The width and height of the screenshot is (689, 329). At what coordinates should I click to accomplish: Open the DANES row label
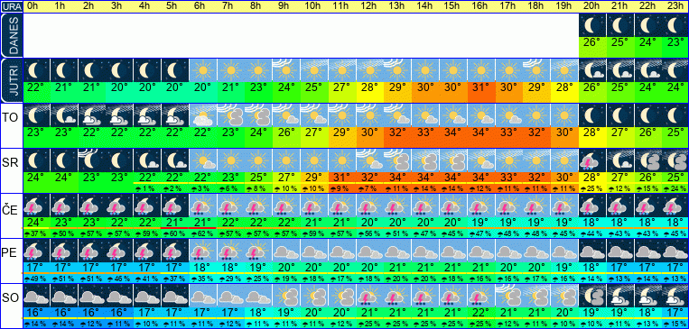[12, 35]
